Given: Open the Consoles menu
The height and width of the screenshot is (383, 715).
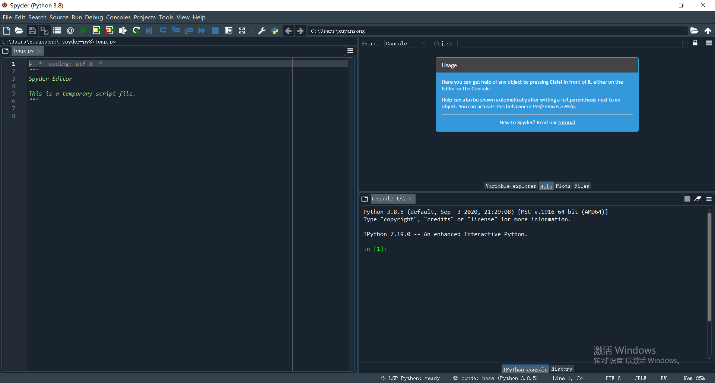Looking at the screenshot, I should 118,17.
